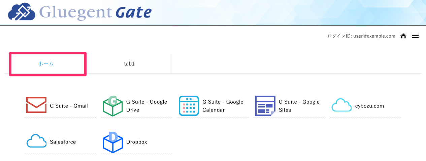Click the Google Drive green box icon
Viewport: 426px width, 161px height.
tap(112, 106)
